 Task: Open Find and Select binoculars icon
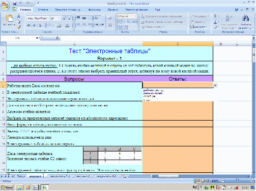click(x=245, y=18)
